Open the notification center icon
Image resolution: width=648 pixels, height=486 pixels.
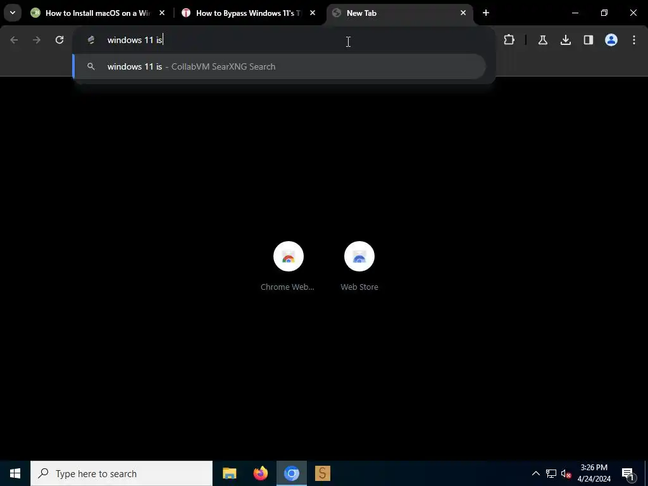coord(628,473)
